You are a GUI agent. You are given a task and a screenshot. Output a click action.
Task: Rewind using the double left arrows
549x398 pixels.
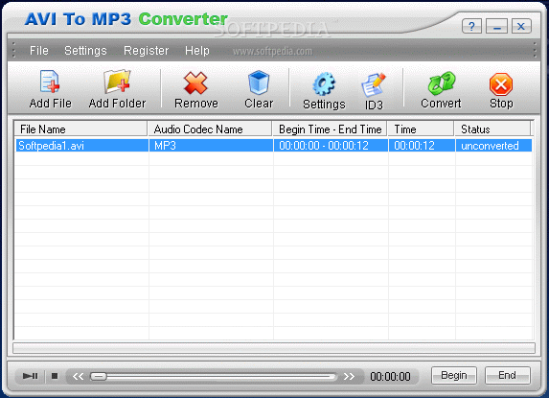tap(78, 376)
